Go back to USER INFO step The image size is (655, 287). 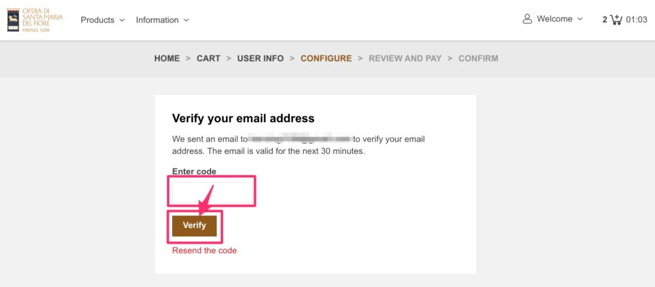(260, 58)
